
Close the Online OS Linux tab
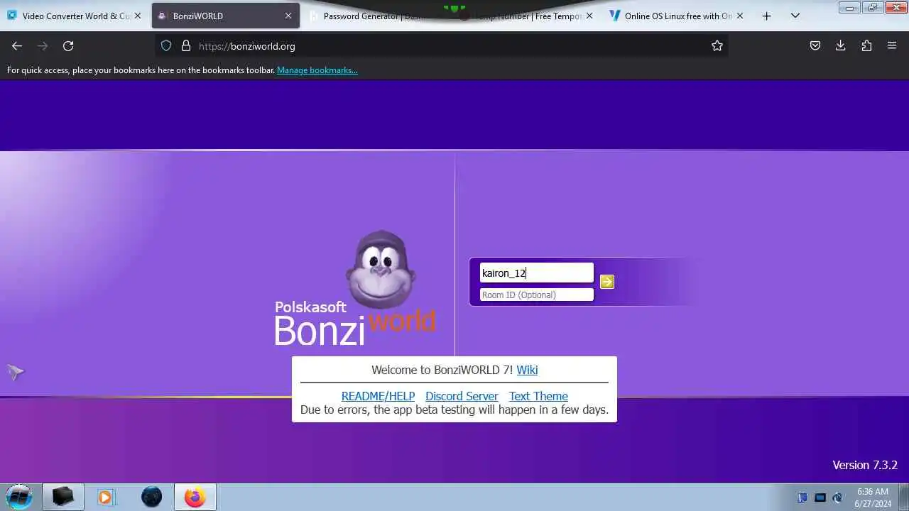click(740, 16)
